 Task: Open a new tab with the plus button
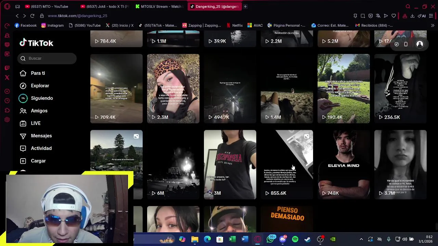(x=245, y=6)
